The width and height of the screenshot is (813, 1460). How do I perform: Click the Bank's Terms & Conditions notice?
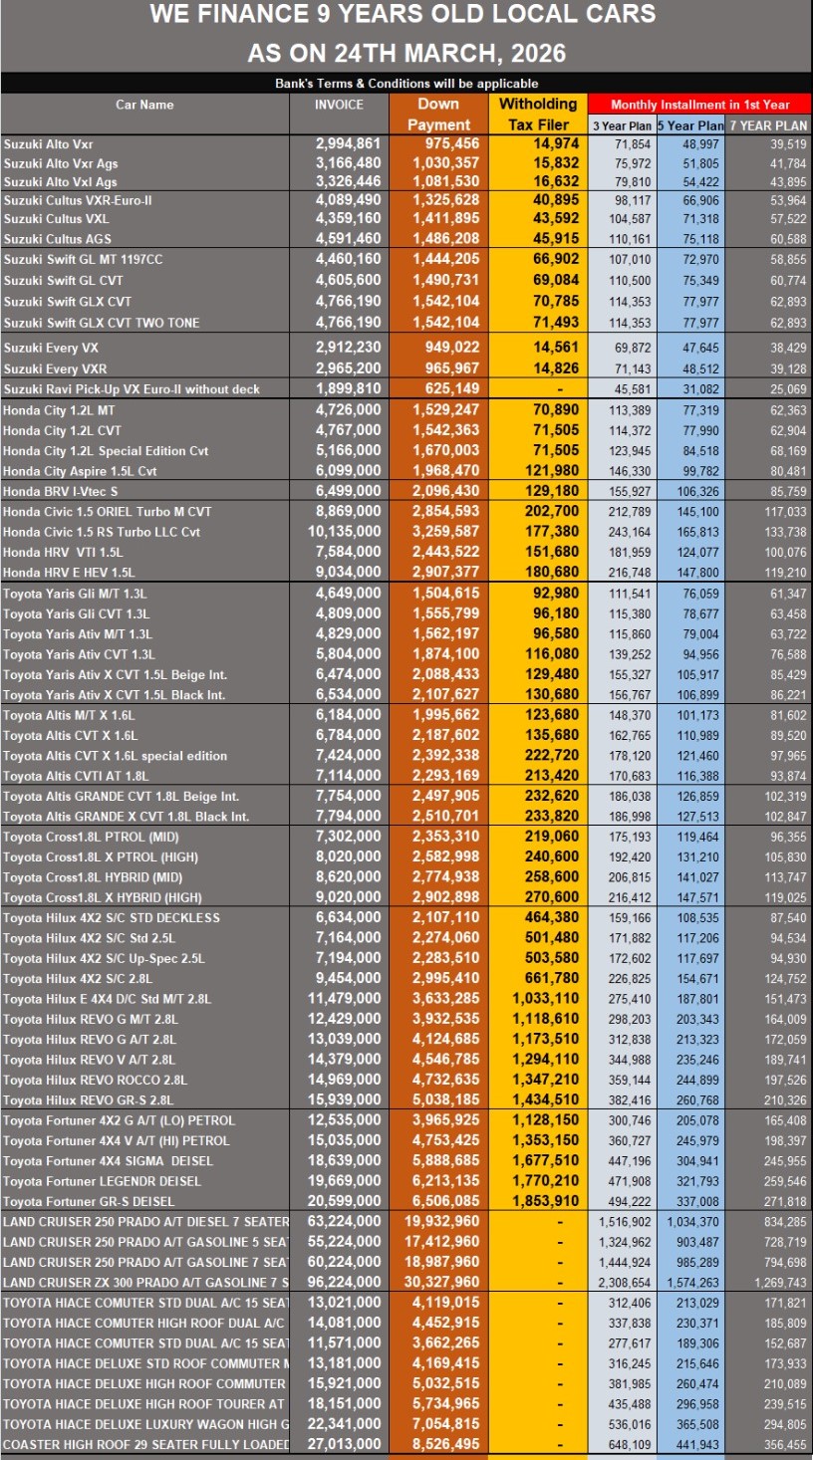pos(406,84)
